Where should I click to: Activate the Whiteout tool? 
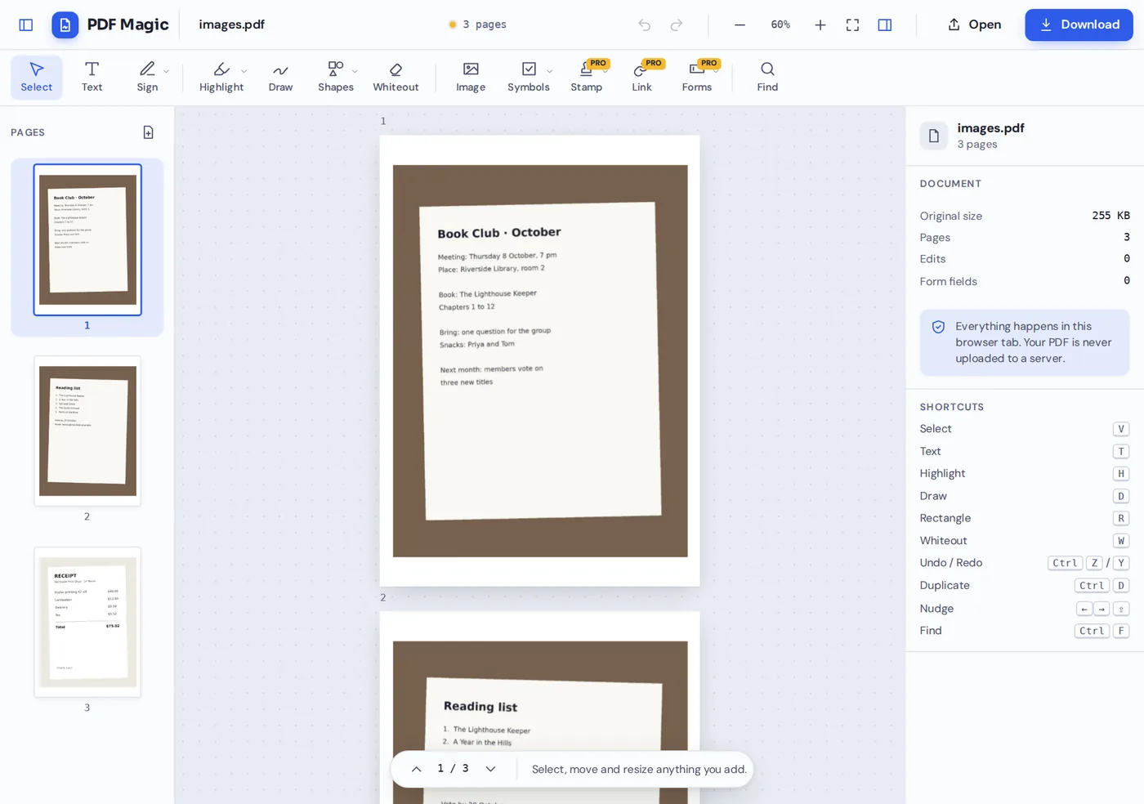click(x=395, y=77)
